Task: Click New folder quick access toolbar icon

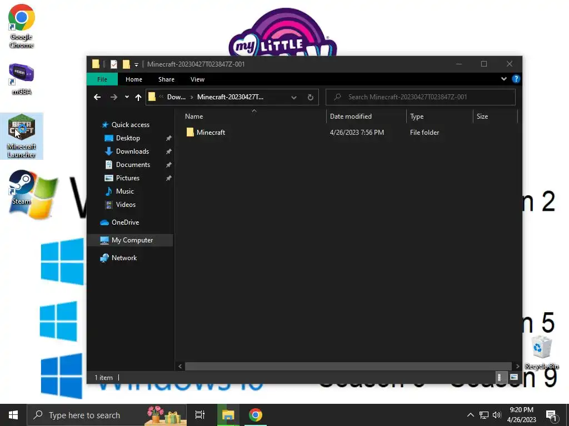Action: click(x=126, y=64)
